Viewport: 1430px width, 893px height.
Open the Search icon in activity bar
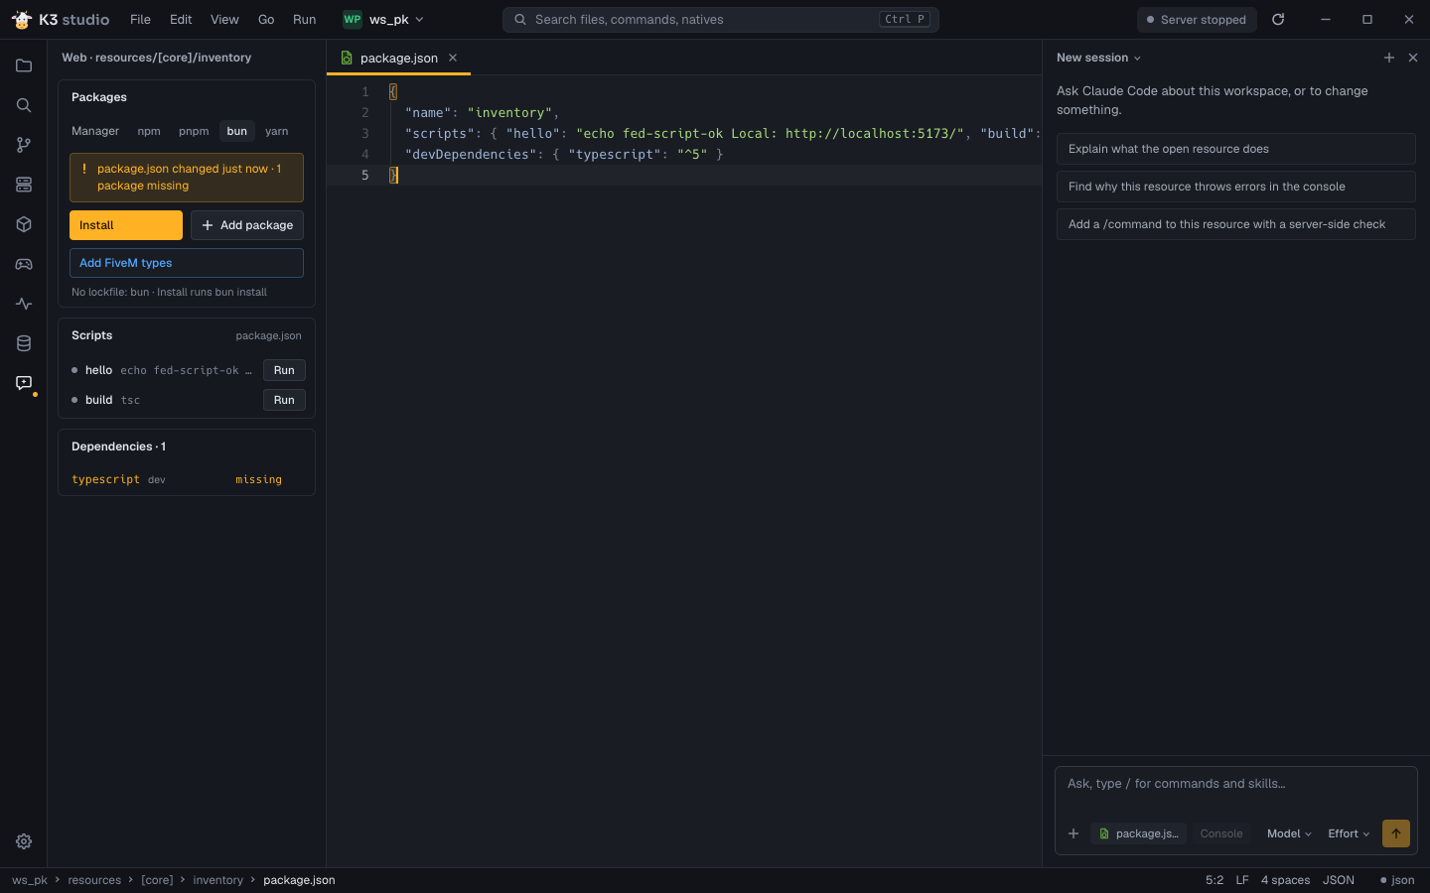pos(24,105)
